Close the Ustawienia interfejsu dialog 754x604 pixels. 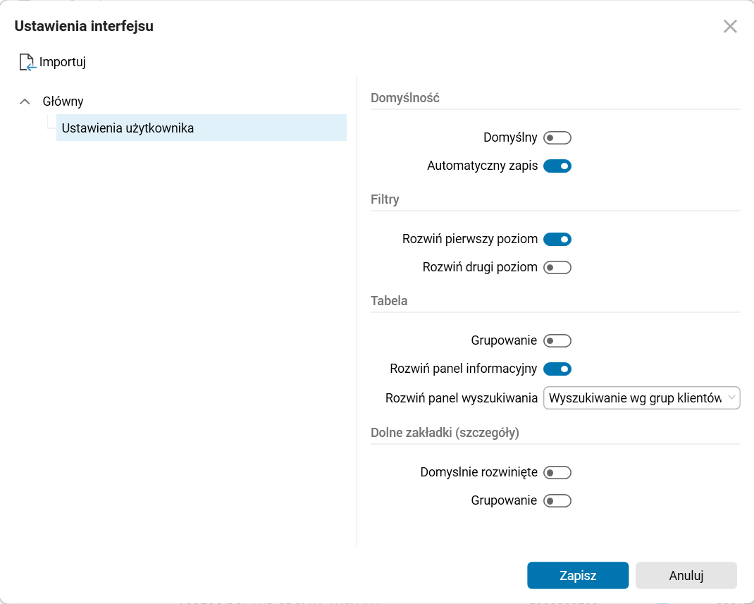[730, 27]
